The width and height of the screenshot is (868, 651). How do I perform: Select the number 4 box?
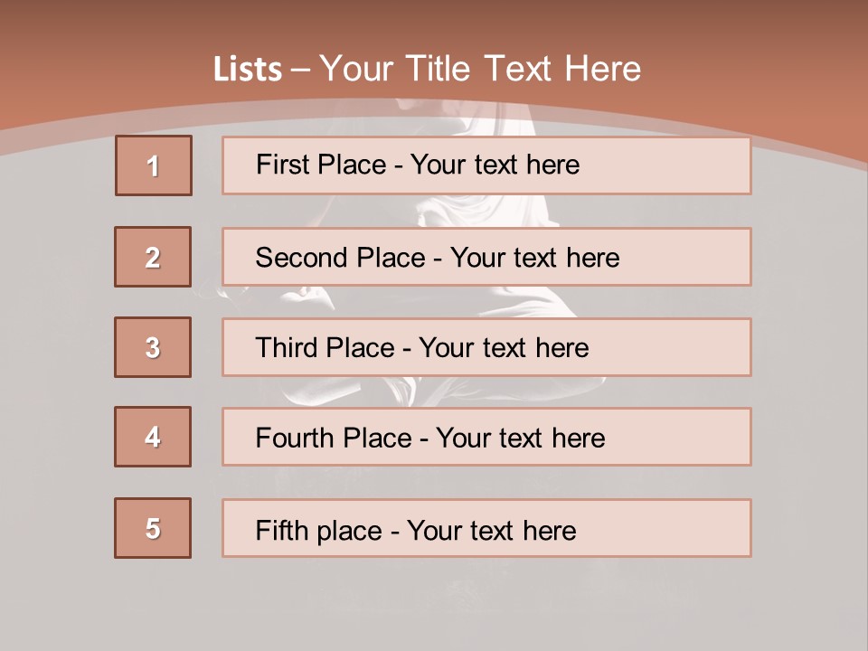click(x=153, y=437)
